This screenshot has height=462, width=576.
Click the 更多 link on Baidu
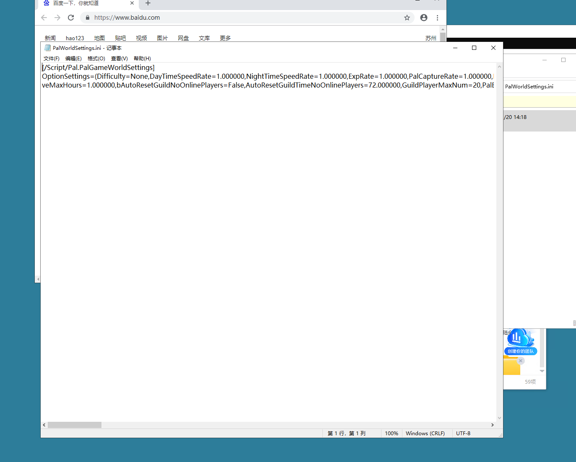pos(225,38)
